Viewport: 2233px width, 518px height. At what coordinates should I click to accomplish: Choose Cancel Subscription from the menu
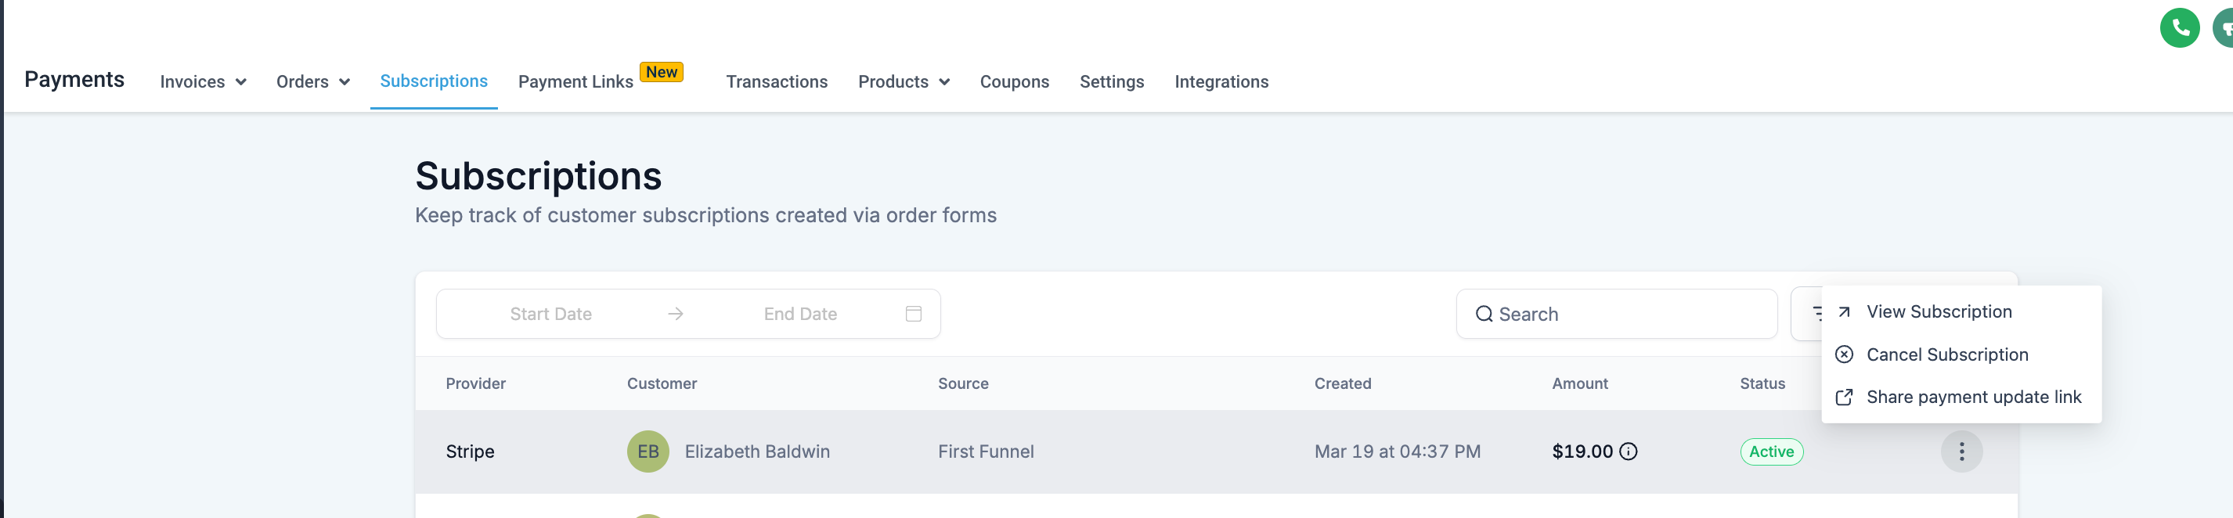pos(1946,354)
